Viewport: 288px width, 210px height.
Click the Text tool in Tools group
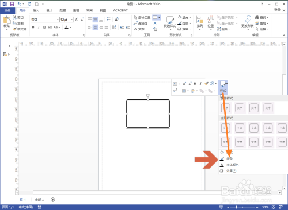point(139,29)
